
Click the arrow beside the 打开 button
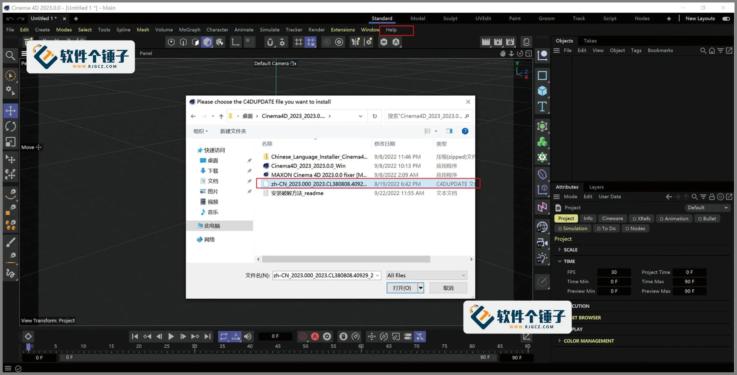pos(420,288)
